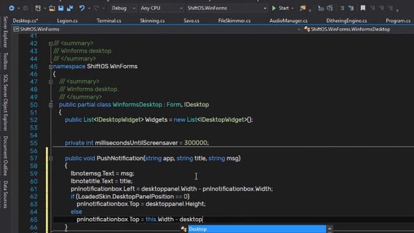The image size is (414, 233).
Task: Click the Decrease indent icon
Action: tap(342, 8)
